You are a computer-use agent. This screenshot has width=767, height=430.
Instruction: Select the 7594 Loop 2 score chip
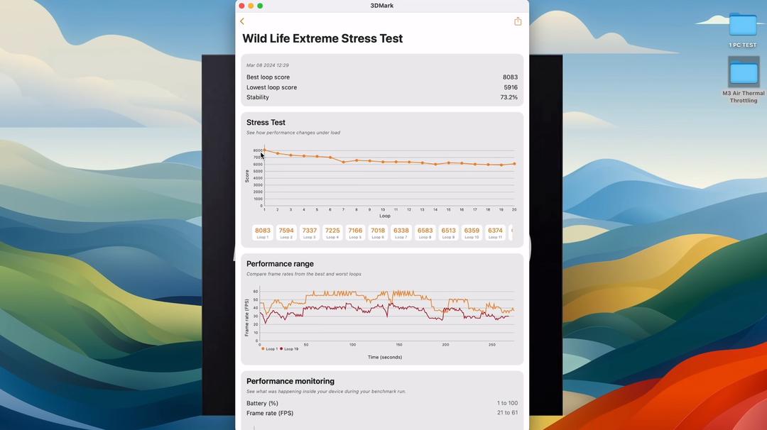286,233
